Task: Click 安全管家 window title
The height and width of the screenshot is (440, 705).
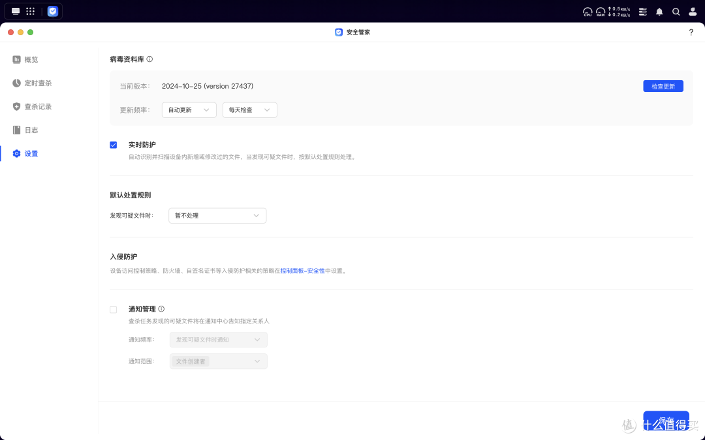Action: coord(358,33)
